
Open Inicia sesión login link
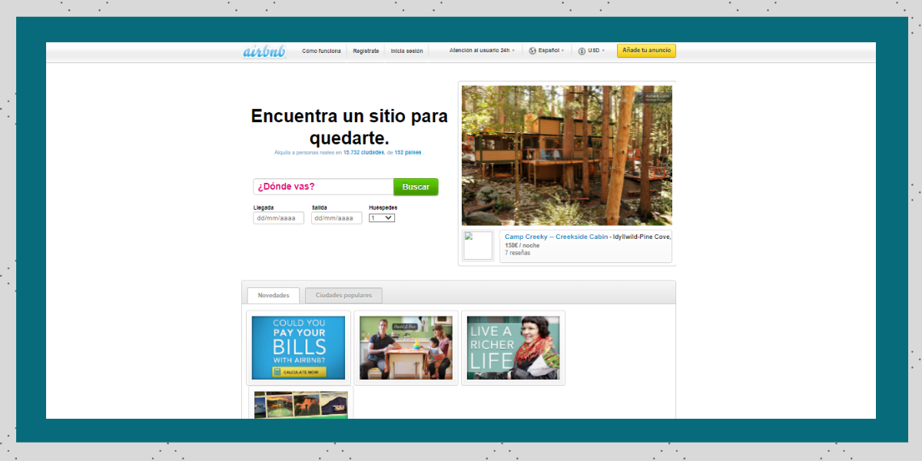coord(406,51)
